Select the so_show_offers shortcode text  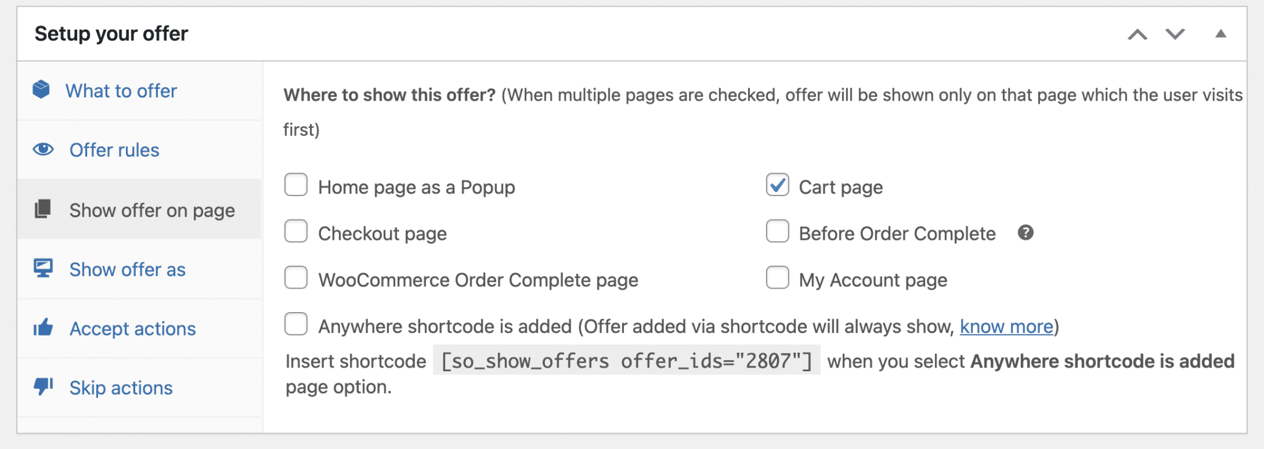626,361
